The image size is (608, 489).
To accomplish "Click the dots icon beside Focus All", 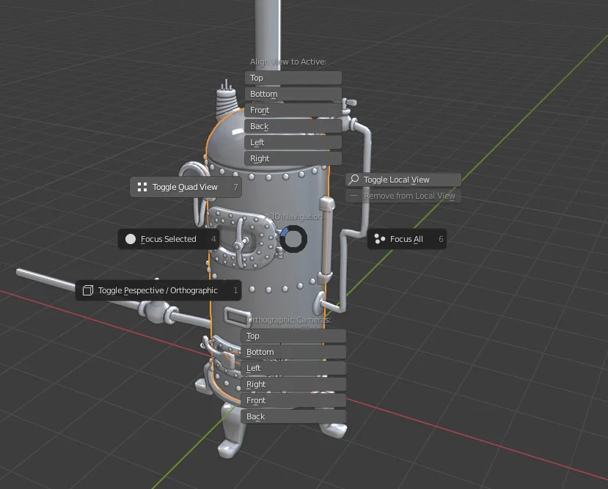I will (380, 239).
